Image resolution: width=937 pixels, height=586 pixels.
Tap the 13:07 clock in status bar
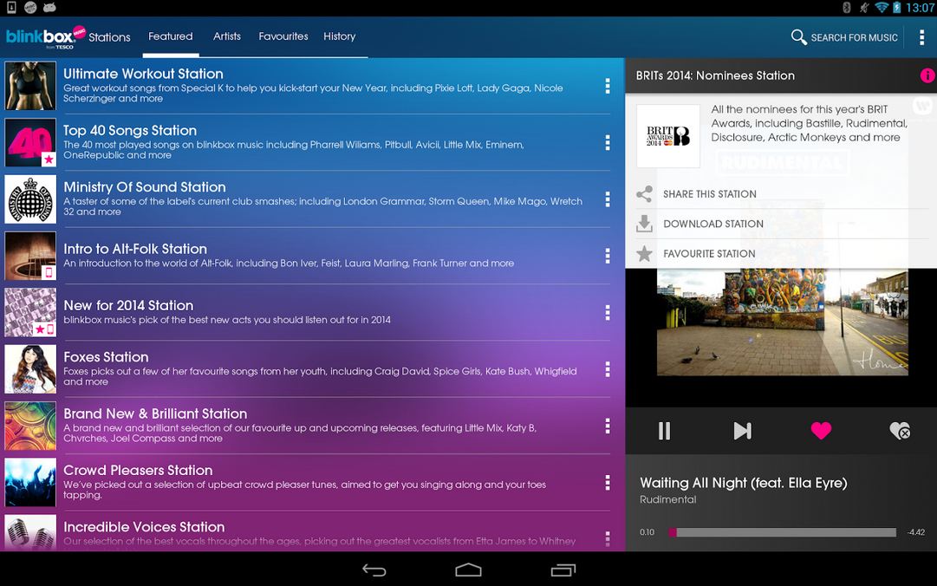[919, 8]
